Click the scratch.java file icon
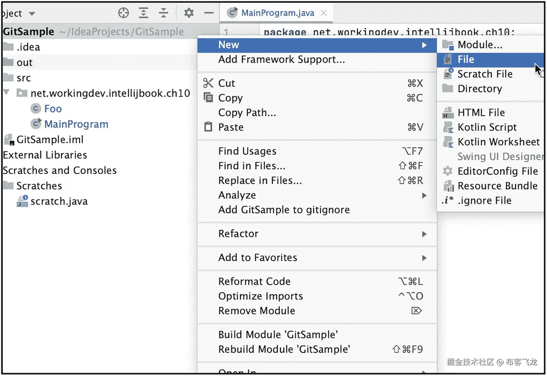This screenshot has width=547, height=376. (22, 201)
